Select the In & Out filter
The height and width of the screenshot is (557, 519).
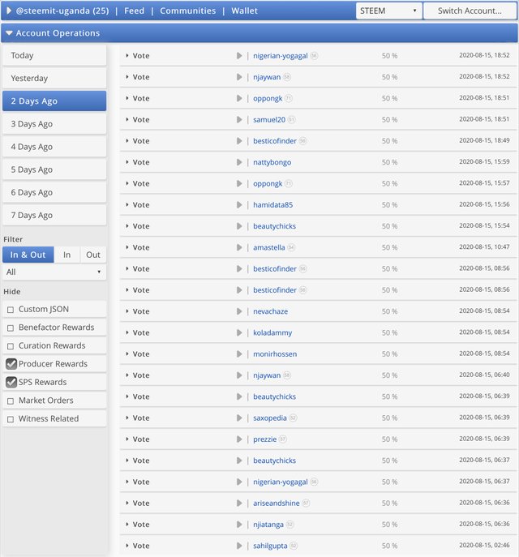pyautogui.click(x=28, y=255)
